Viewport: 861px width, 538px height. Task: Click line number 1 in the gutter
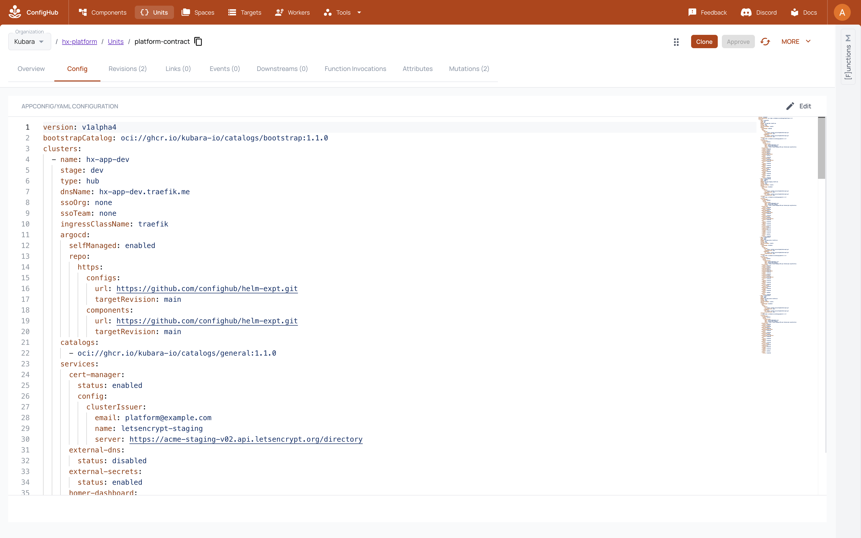point(27,127)
